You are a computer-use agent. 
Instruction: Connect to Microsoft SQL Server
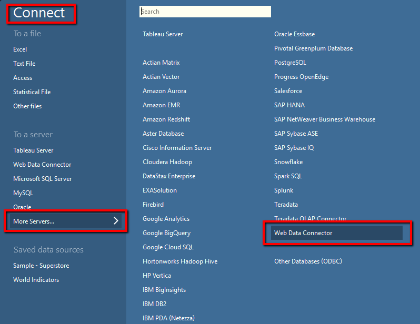coord(43,179)
